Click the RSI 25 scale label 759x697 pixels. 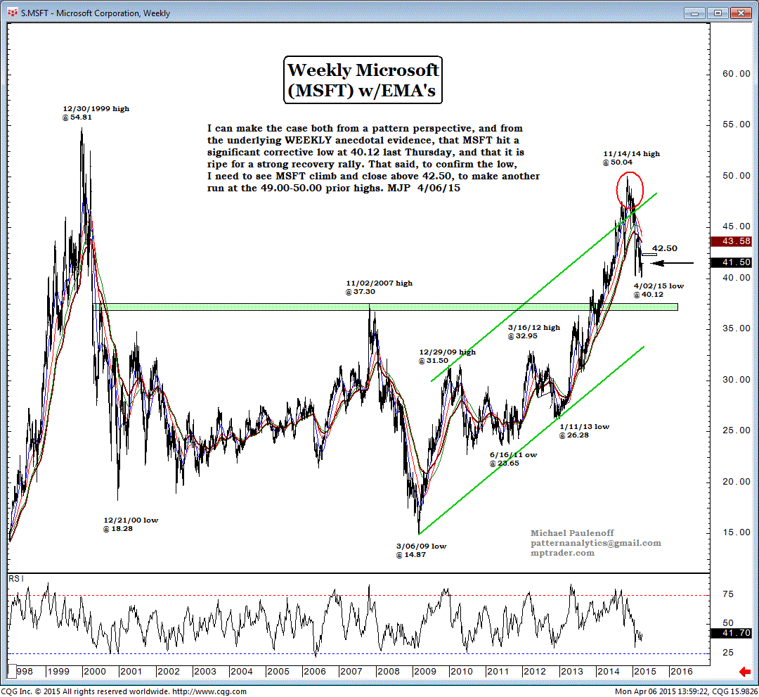point(728,653)
